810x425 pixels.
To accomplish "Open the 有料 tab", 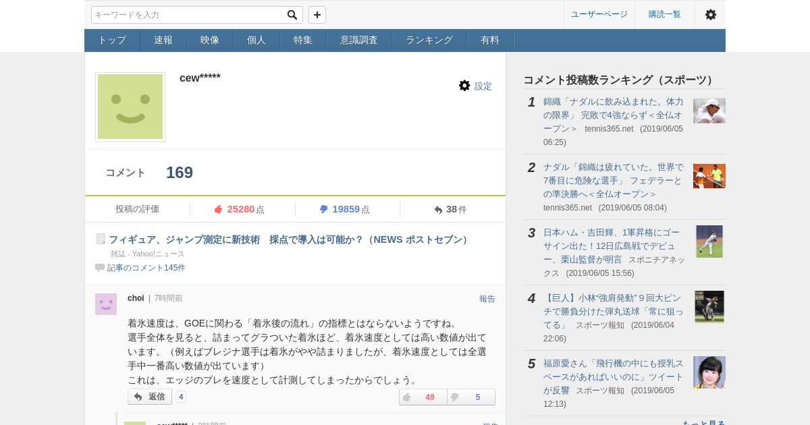I will pos(490,40).
